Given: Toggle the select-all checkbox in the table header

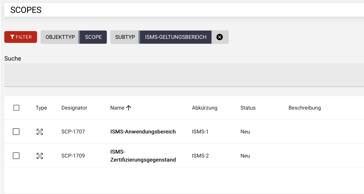Looking at the screenshot, I should [x=16, y=107].
